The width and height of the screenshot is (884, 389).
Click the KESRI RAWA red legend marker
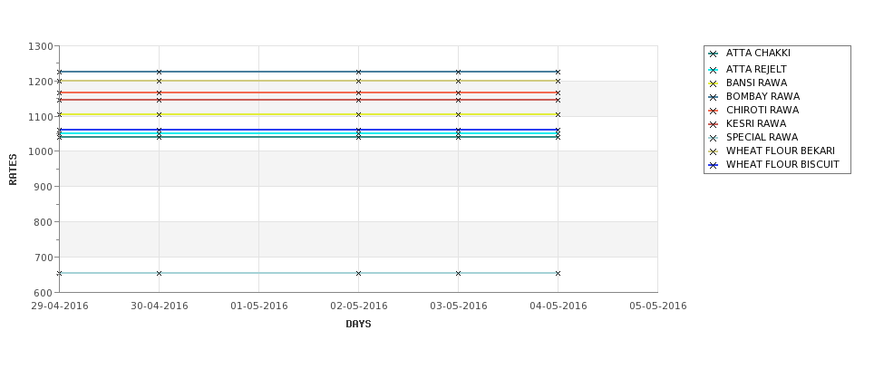coord(714,124)
